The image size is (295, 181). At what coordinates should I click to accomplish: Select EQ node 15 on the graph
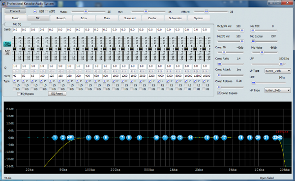click(x=207, y=138)
